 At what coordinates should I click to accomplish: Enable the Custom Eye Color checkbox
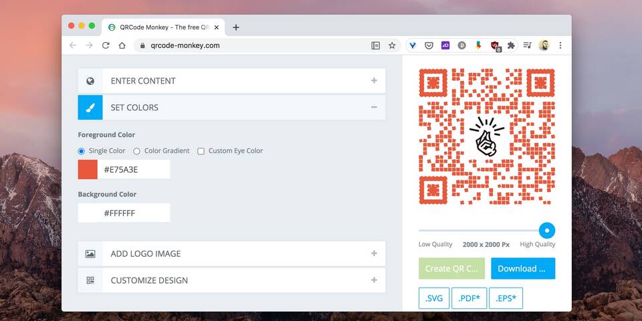coord(201,151)
